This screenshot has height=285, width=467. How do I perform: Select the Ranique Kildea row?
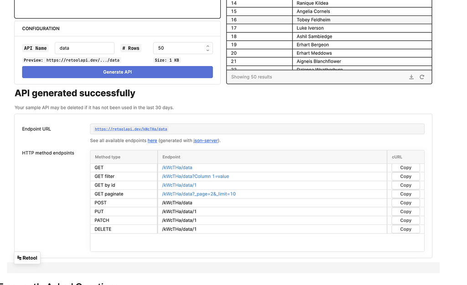pos(329,3)
